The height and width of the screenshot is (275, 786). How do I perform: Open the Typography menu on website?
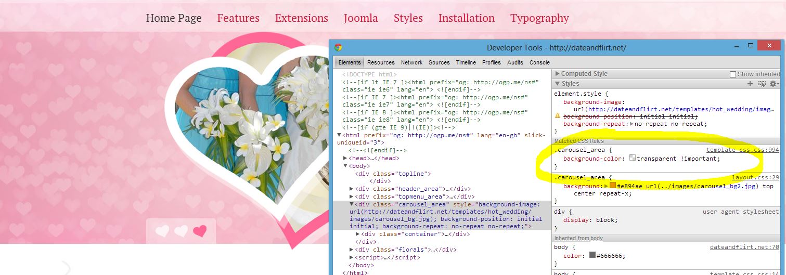[539, 18]
